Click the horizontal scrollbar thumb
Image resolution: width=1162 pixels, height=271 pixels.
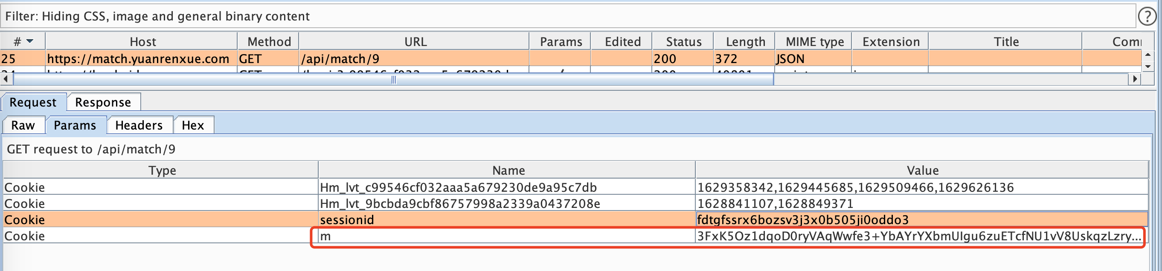click(x=393, y=79)
